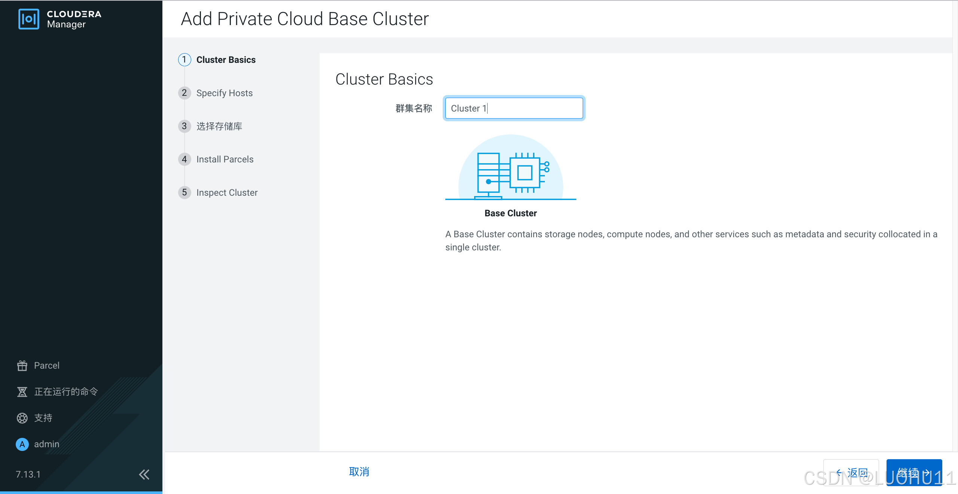Screen dimensions: 958x494
Task: Click the Cloudera Manager logo icon
Action: point(28,19)
